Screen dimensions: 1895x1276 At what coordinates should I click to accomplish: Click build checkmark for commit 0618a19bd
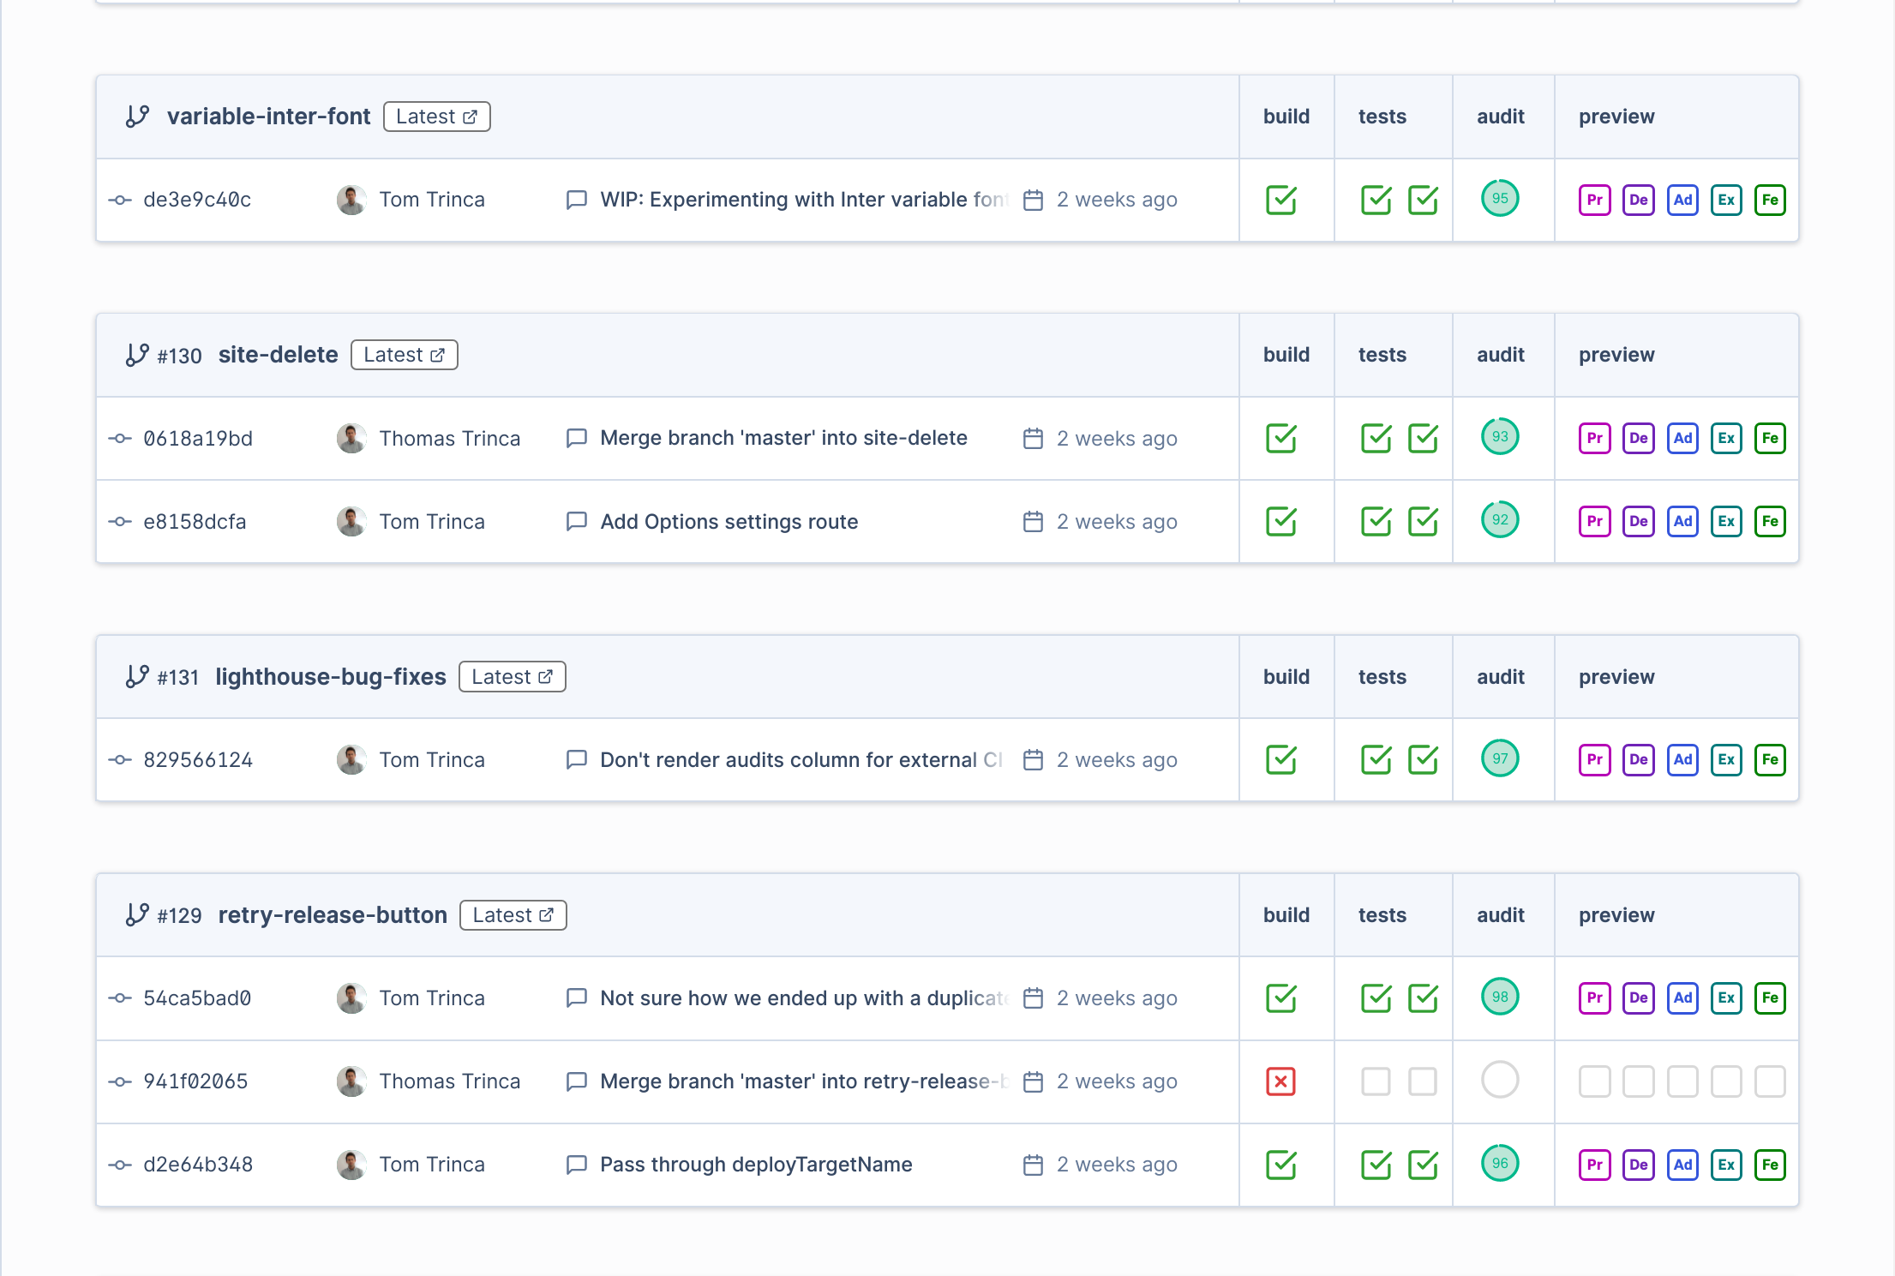[1280, 439]
